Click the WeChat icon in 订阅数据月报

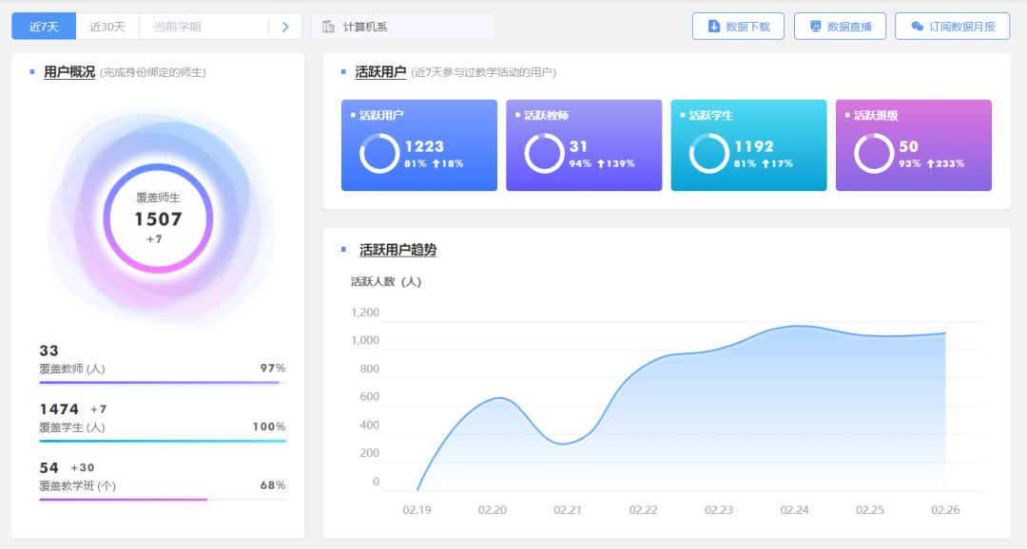[918, 27]
